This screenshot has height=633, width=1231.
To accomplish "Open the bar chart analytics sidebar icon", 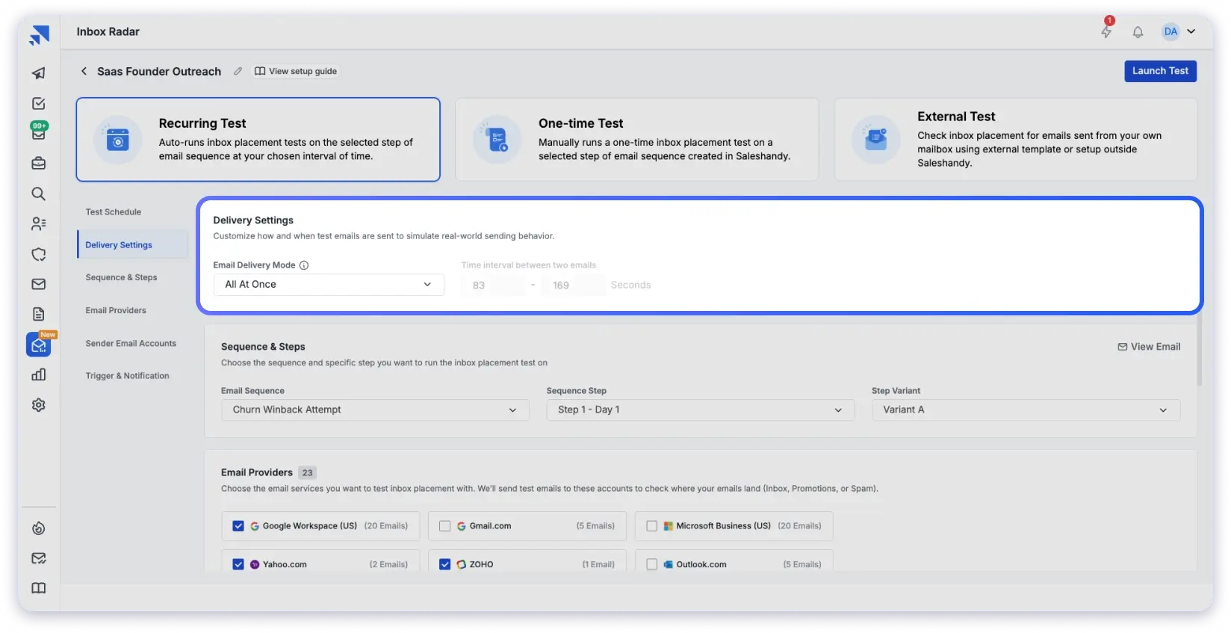I will point(39,375).
